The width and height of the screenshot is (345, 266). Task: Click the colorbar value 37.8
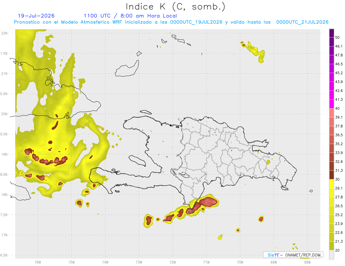point(339,126)
